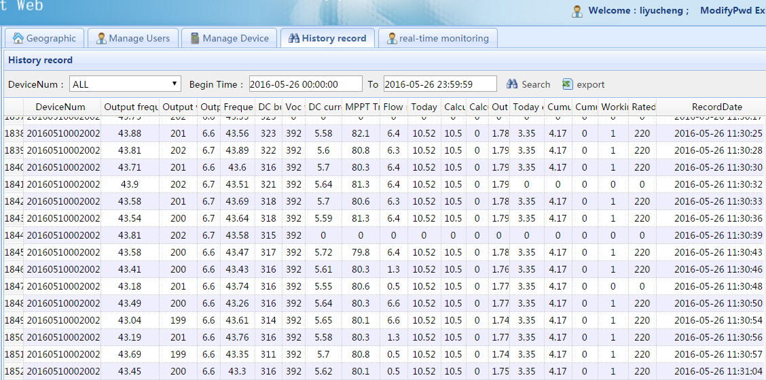Image resolution: width=766 pixels, height=380 pixels.
Task: Open the DeviceNum ALL dropdown
Action: pos(125,84)
